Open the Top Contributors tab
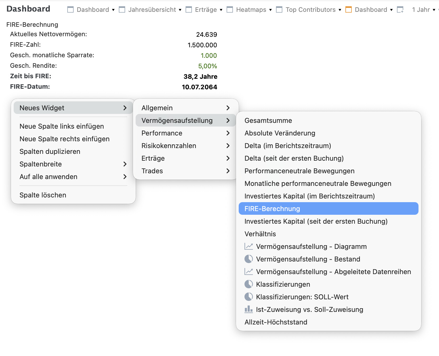 (x=310, y=10)
